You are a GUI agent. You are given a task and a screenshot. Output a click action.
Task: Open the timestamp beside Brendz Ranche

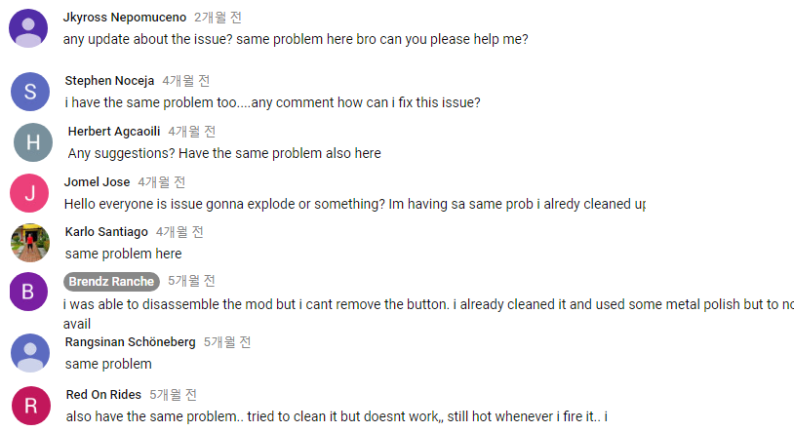pos(191,281)
